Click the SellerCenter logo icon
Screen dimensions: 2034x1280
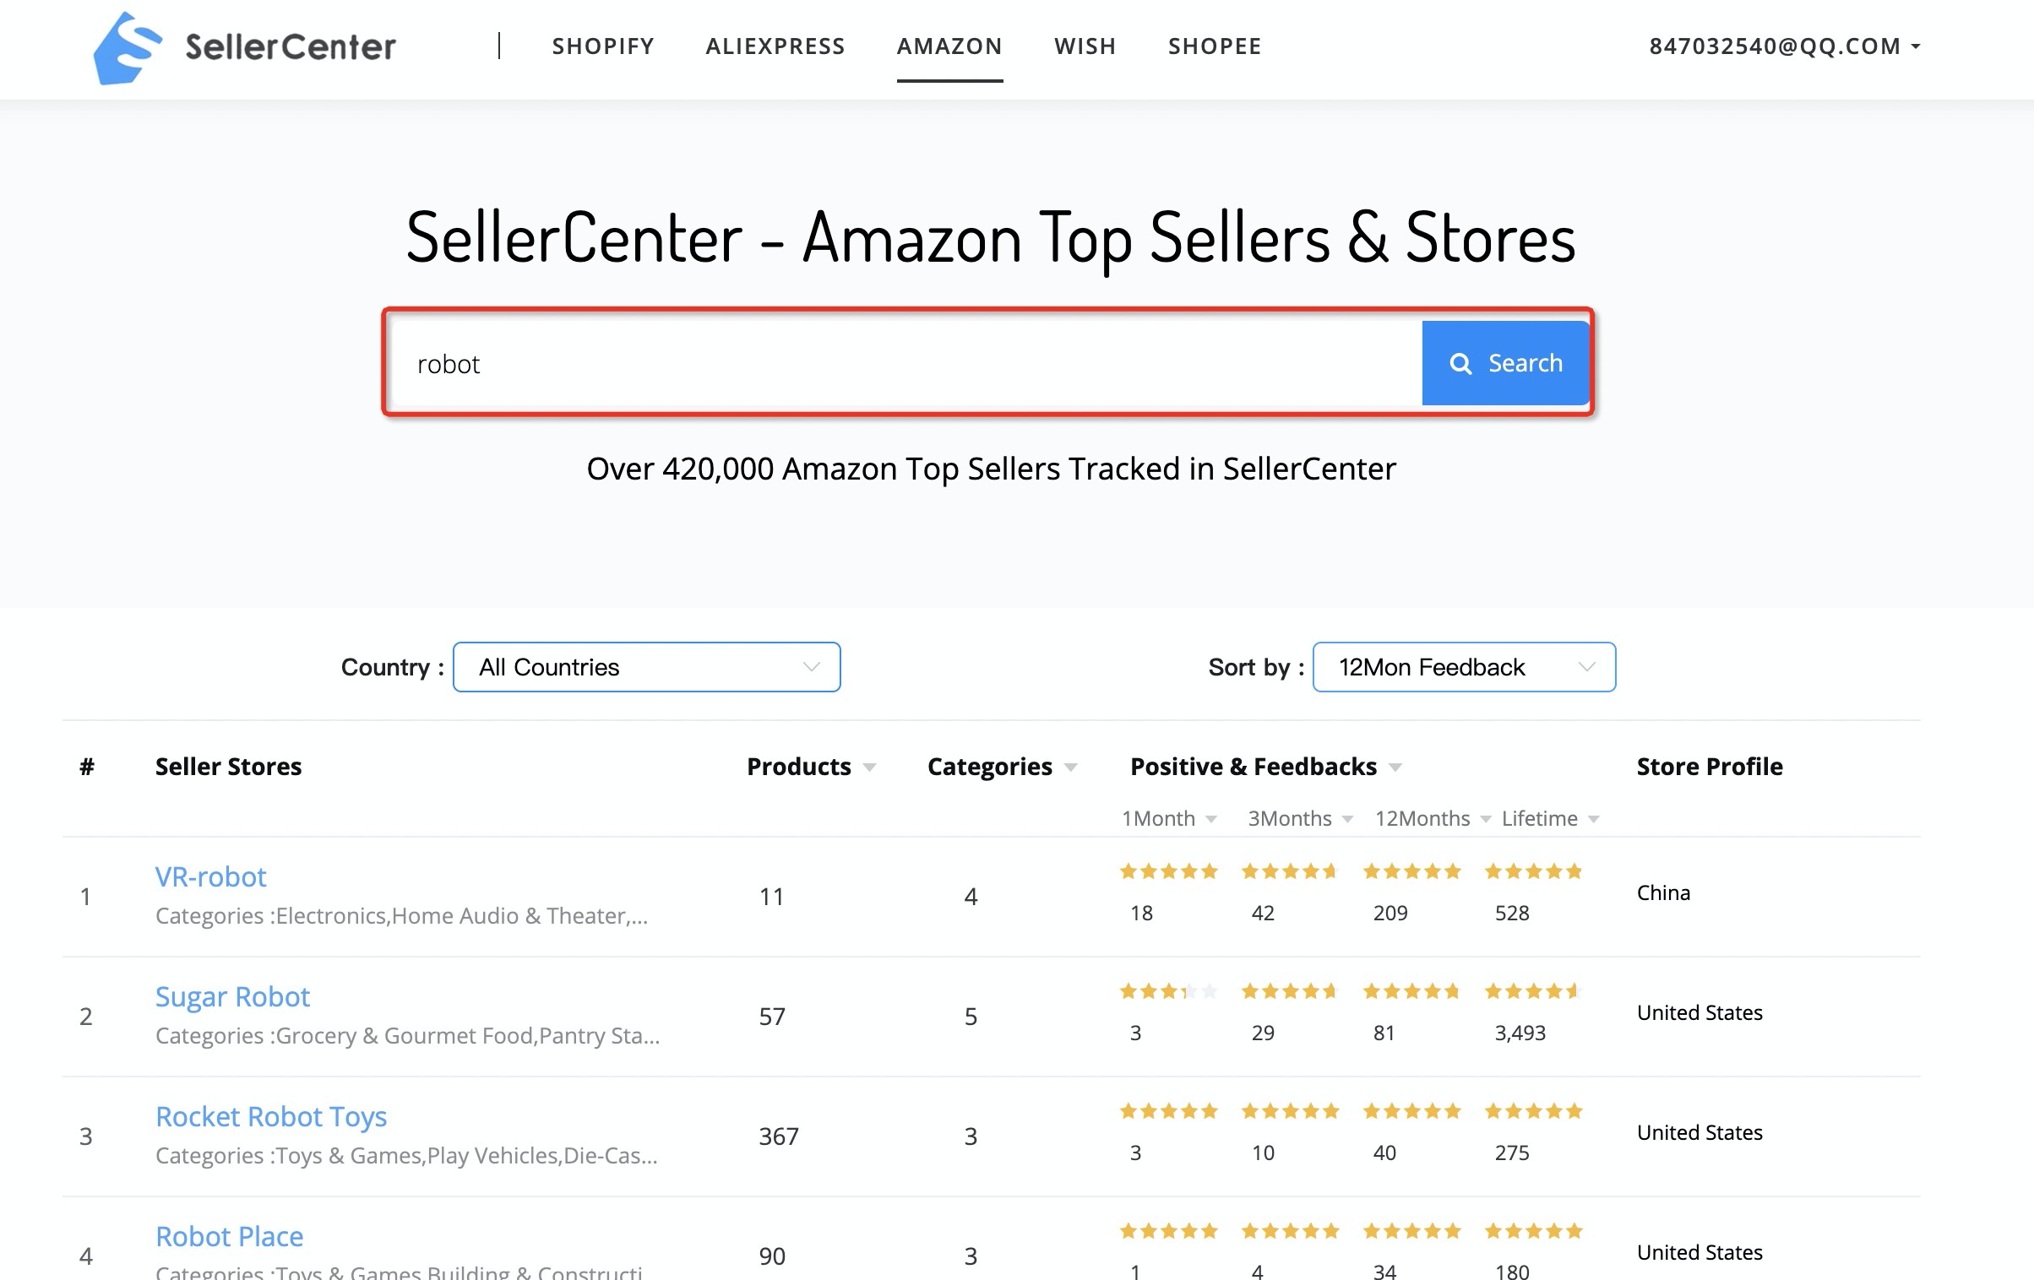128,48
